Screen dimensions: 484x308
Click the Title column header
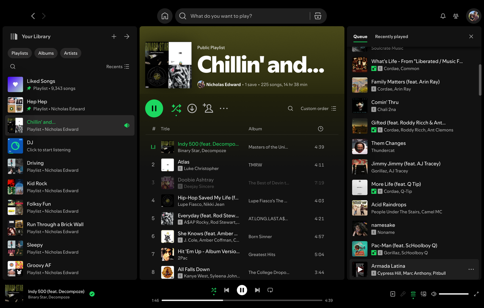(165, 129)
